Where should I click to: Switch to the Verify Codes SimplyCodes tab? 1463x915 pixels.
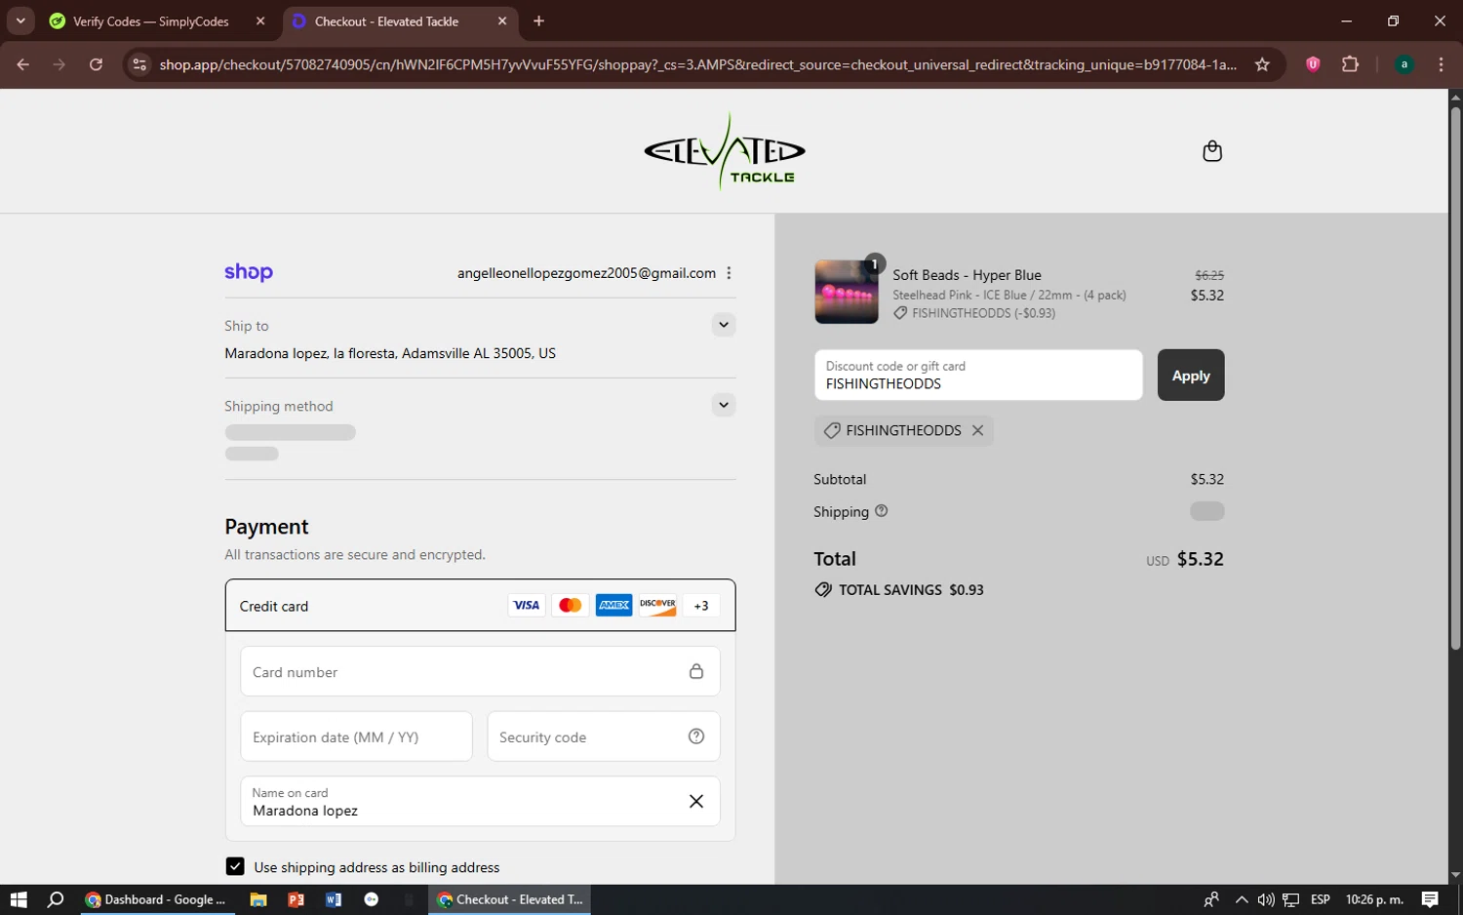coord(156,21)
